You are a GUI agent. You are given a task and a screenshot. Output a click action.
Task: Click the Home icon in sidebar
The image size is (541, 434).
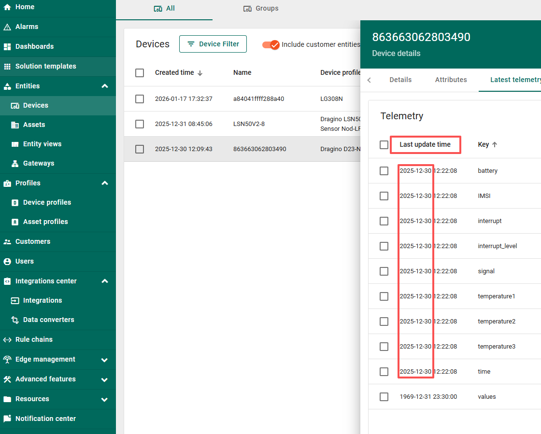pos(7,7)
